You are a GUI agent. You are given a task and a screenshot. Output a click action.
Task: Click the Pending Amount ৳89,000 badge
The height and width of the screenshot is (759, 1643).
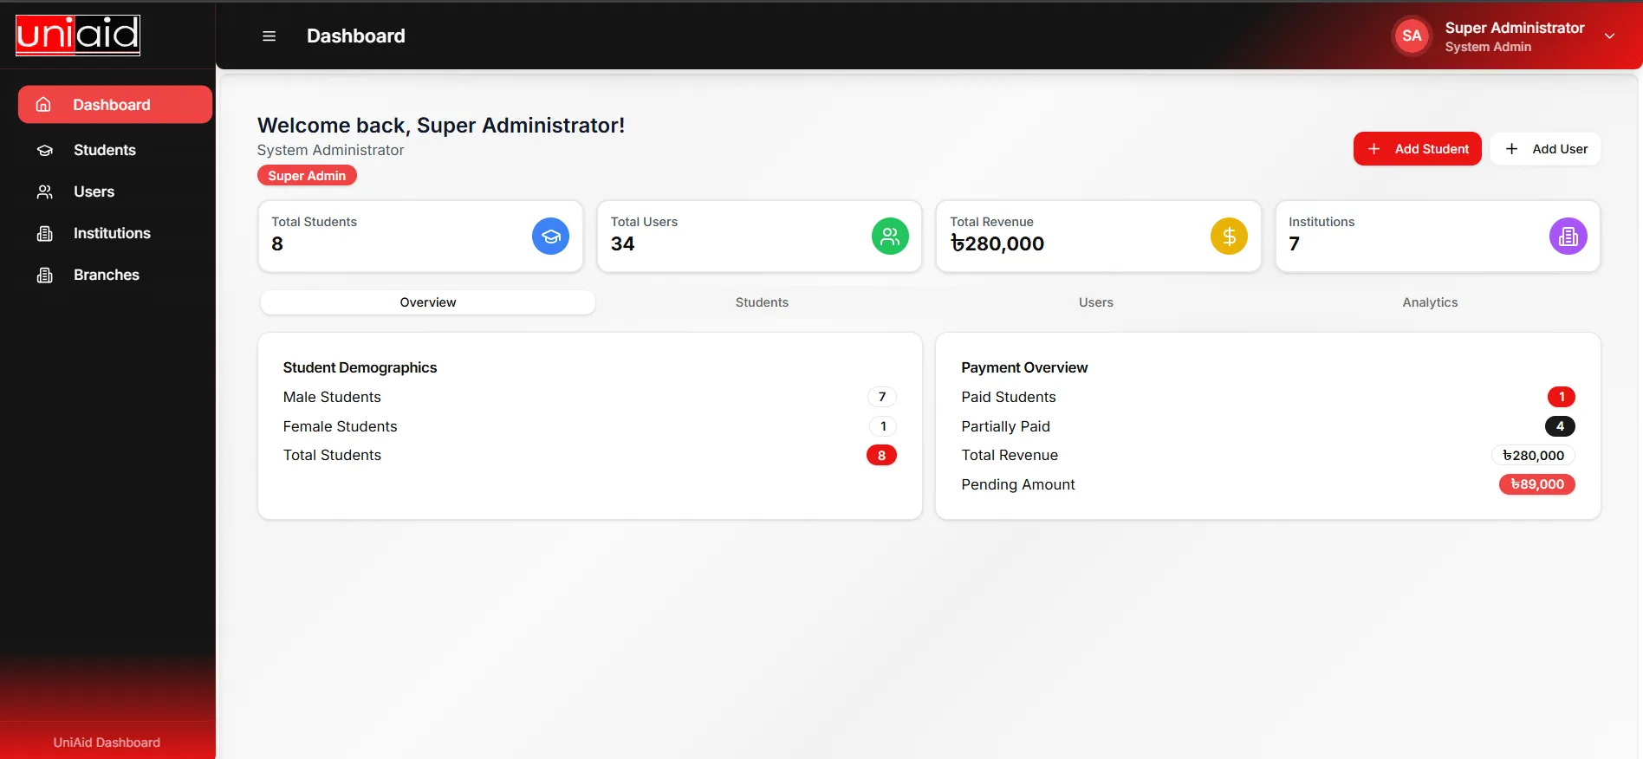pyautogui.click(x=1536, y=484)
